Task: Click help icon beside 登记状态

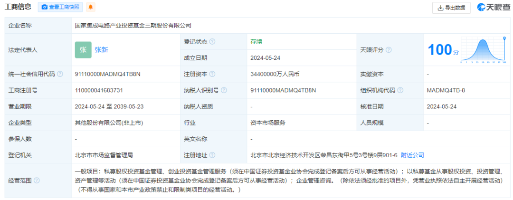Action: pyautogui.click(x=212, y=42)
